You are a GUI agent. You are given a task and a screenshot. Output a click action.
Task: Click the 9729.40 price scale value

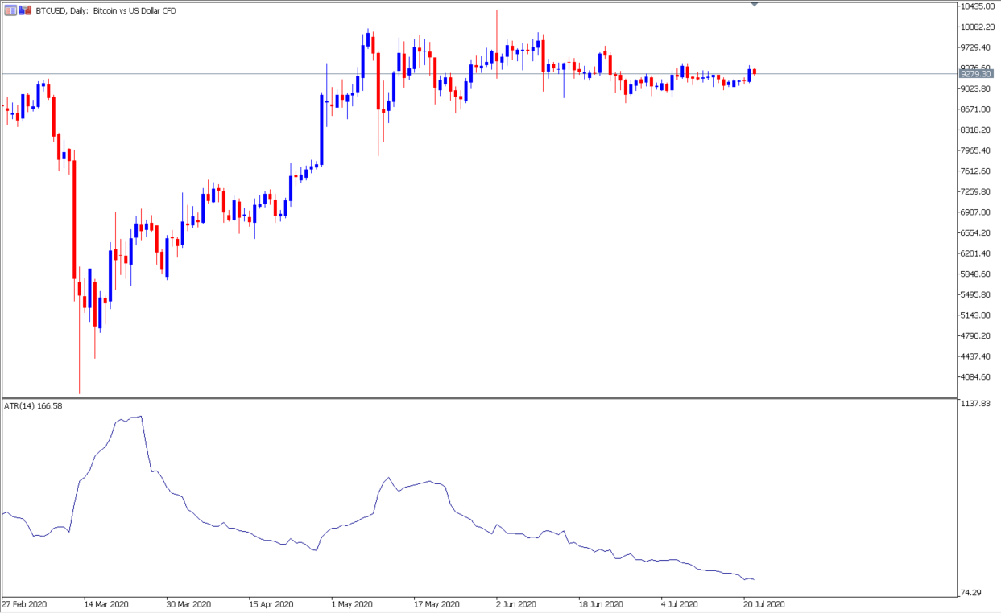pyautogui.click(x=976, y=47)
